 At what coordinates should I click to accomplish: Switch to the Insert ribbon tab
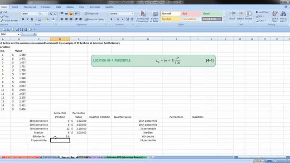tap(15, 7)
